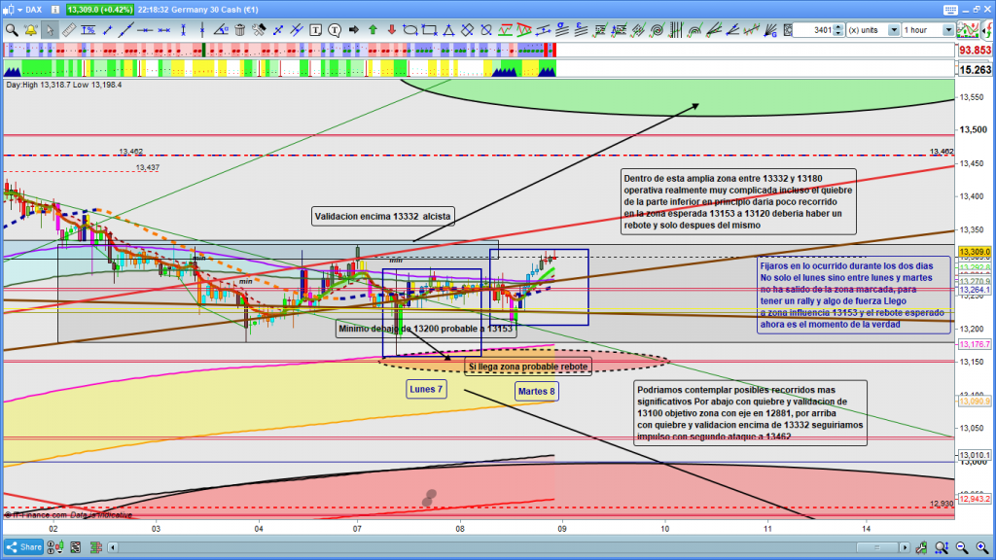Click the 3401 units input field
996x560 pixels.
[811, 30]
